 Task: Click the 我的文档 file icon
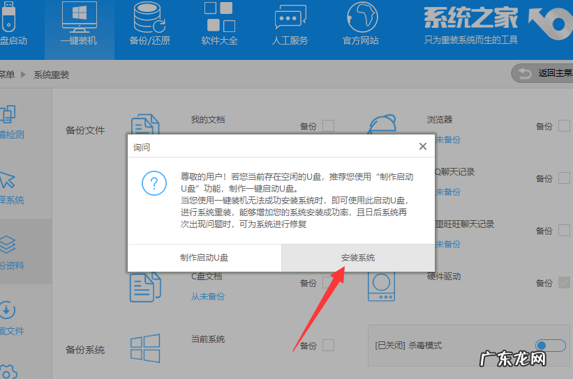145,124
